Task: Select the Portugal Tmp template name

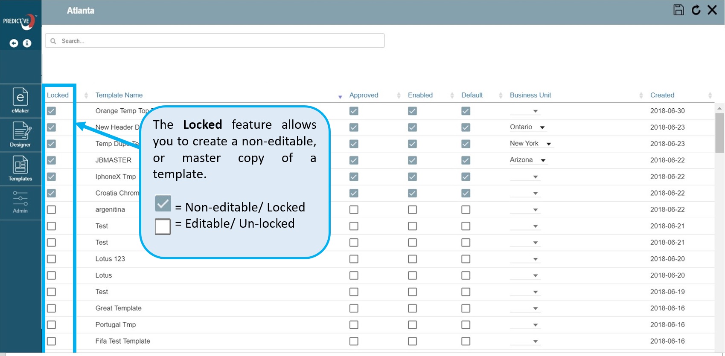Action: [x=116, y=324]
